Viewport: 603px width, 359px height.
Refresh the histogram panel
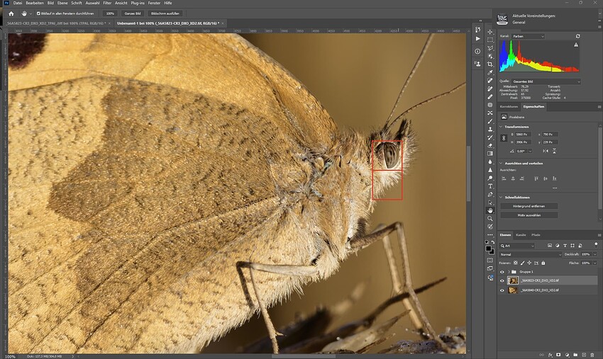[577, 36]
